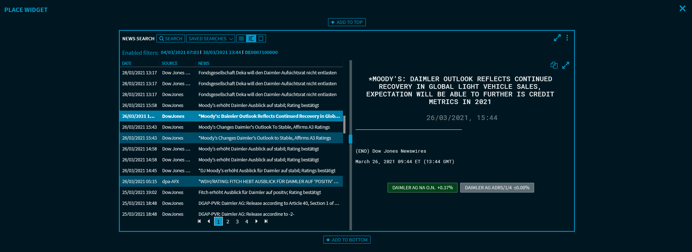The height and width of the screenshot is (252, 692).
Task: Maximize the News Search widget
Action: 557,38
